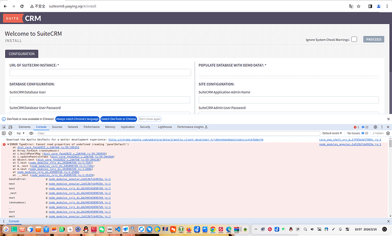Open DevTools settings gear in the tab row
The height and width of the screenshot is (236, 392).
pyautogui.click(x=376, y=127)
